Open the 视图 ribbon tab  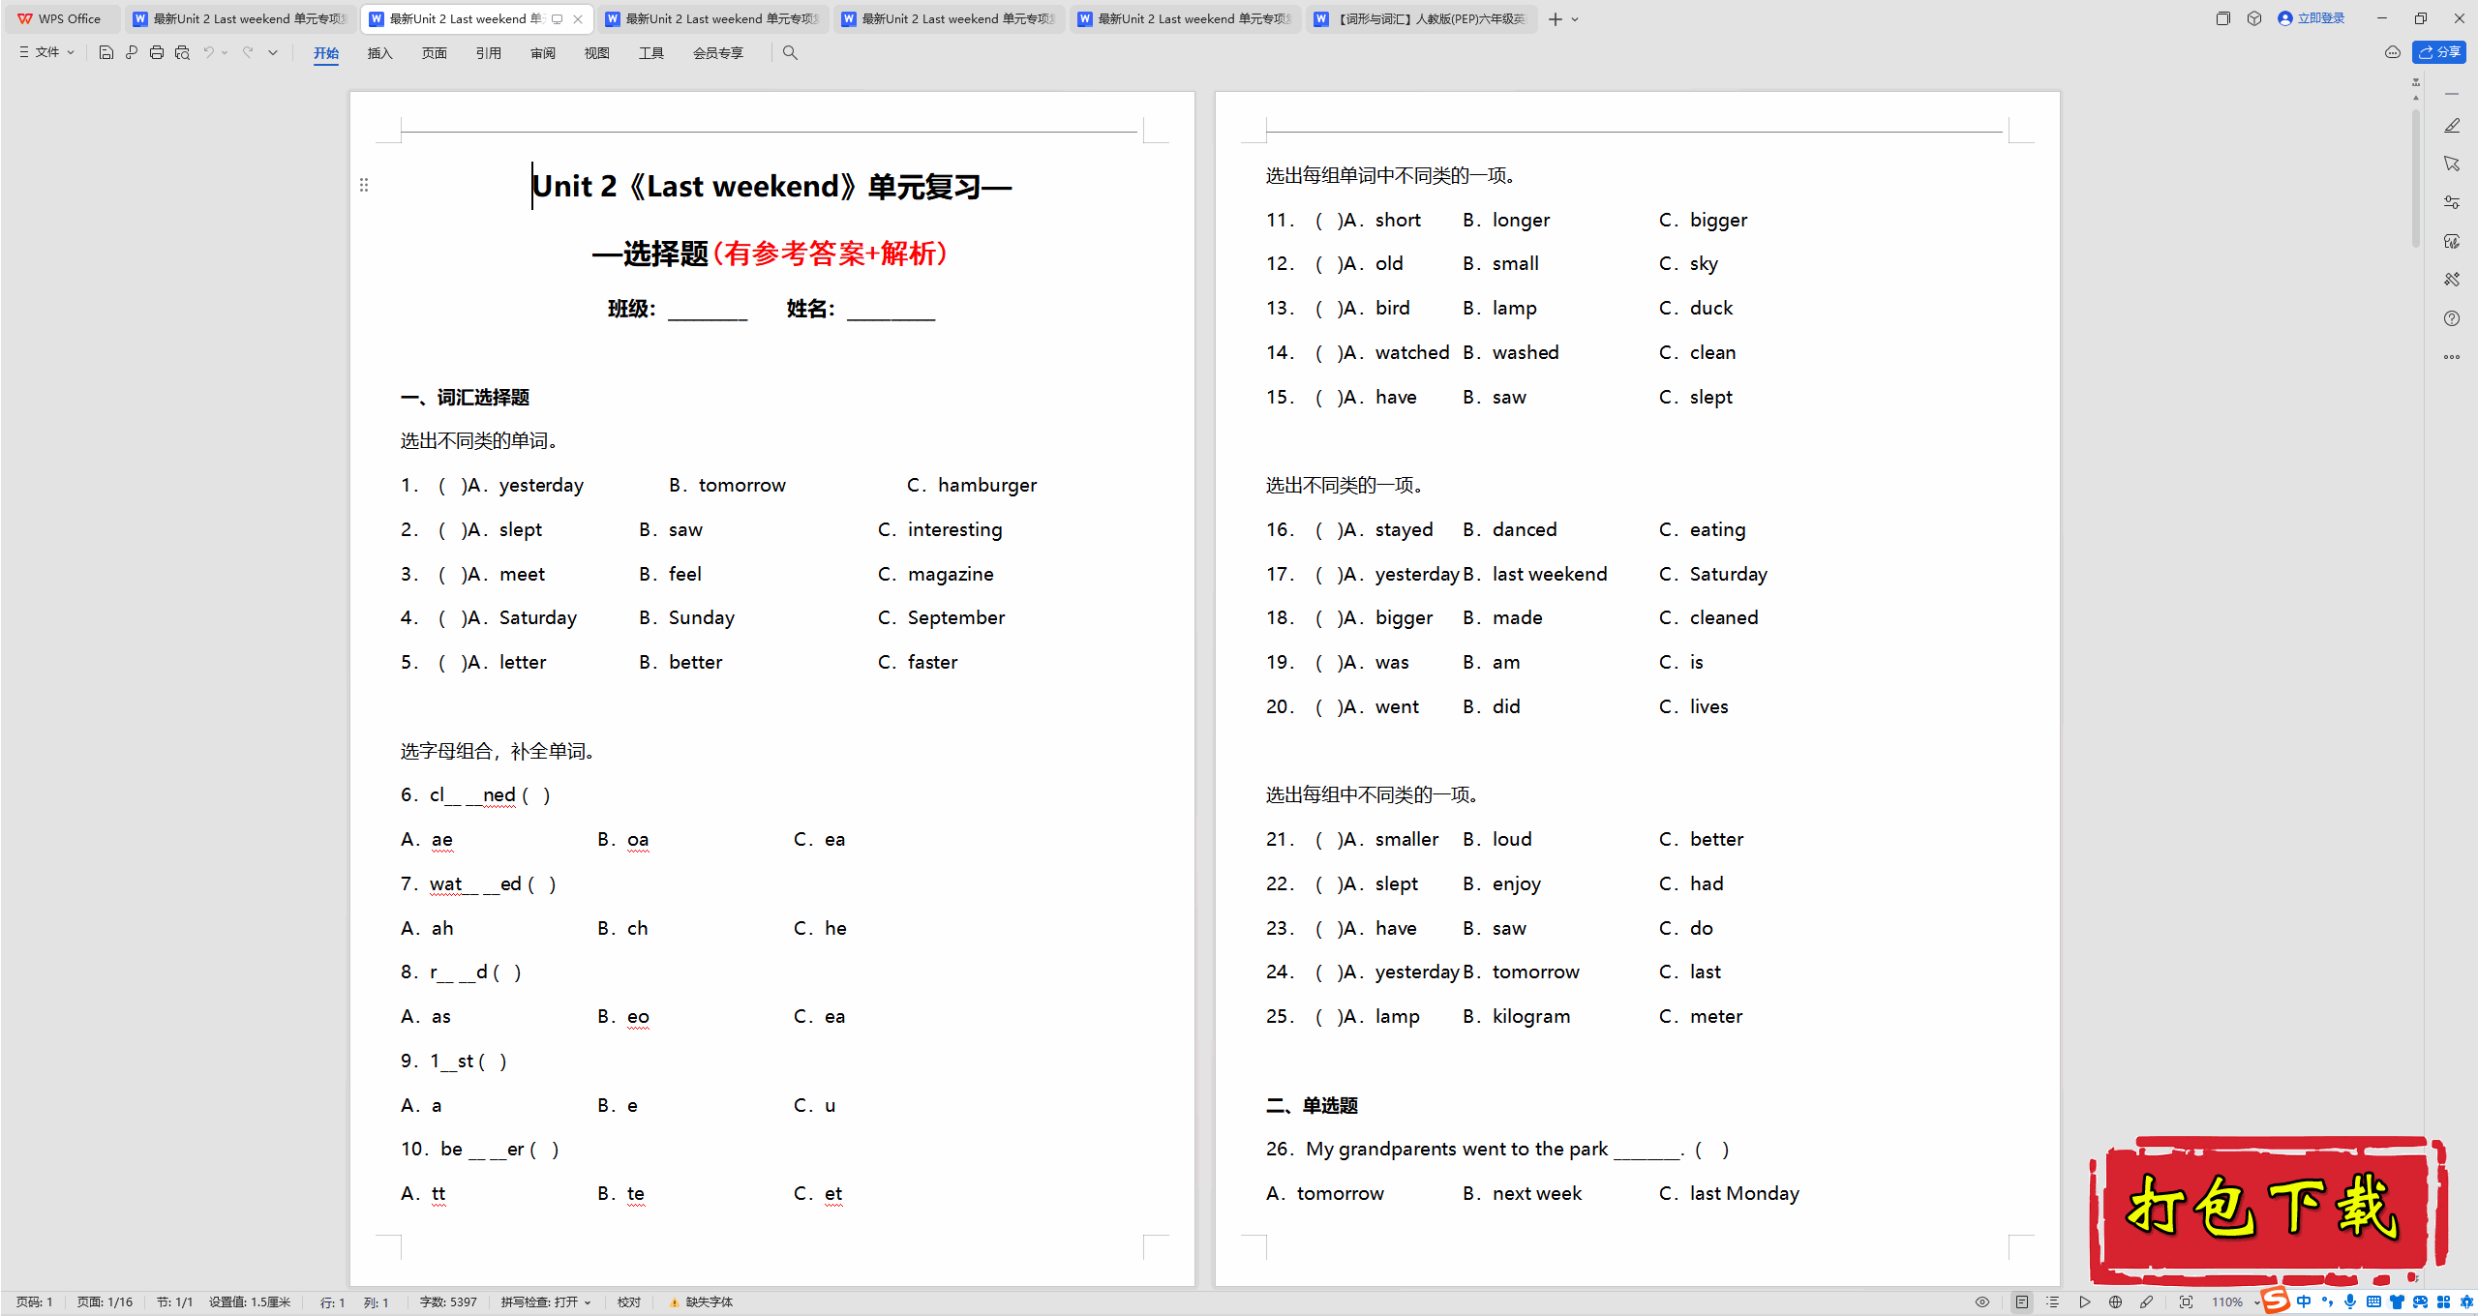pos(597,53)
